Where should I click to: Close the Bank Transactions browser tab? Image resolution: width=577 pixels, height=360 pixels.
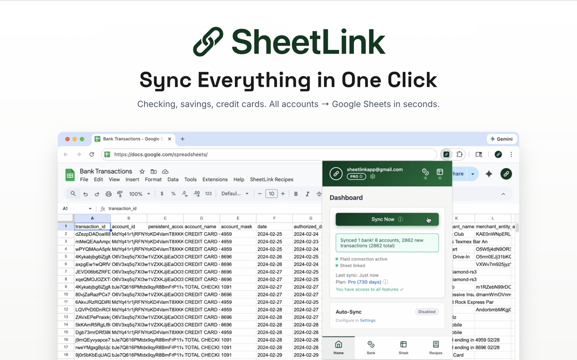pyautogui.click(x=169, y=139)
